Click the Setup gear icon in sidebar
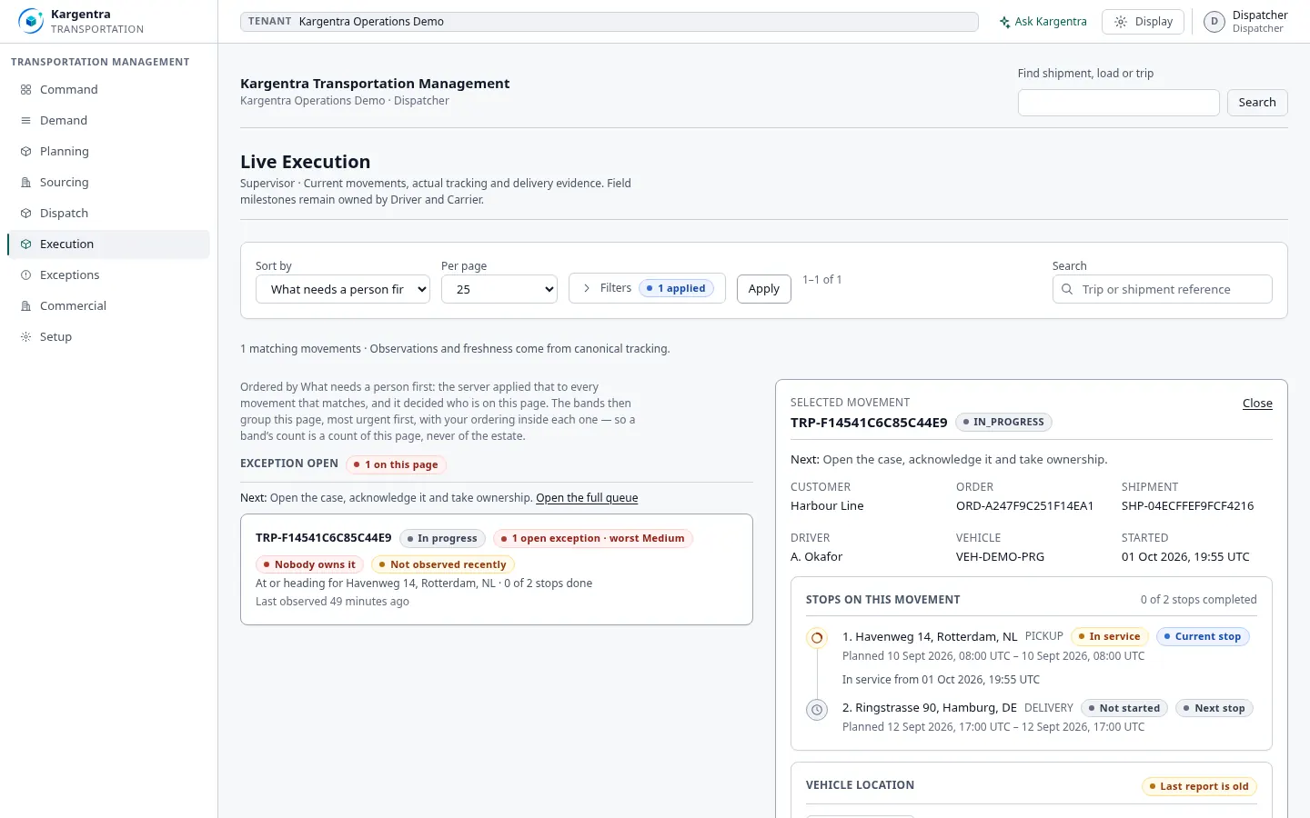This screenshot has height=818, width=1310. [x=25, y=337]
